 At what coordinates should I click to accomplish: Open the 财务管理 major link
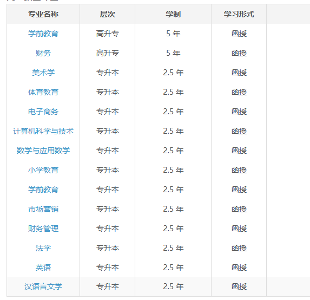pos(43,229)
